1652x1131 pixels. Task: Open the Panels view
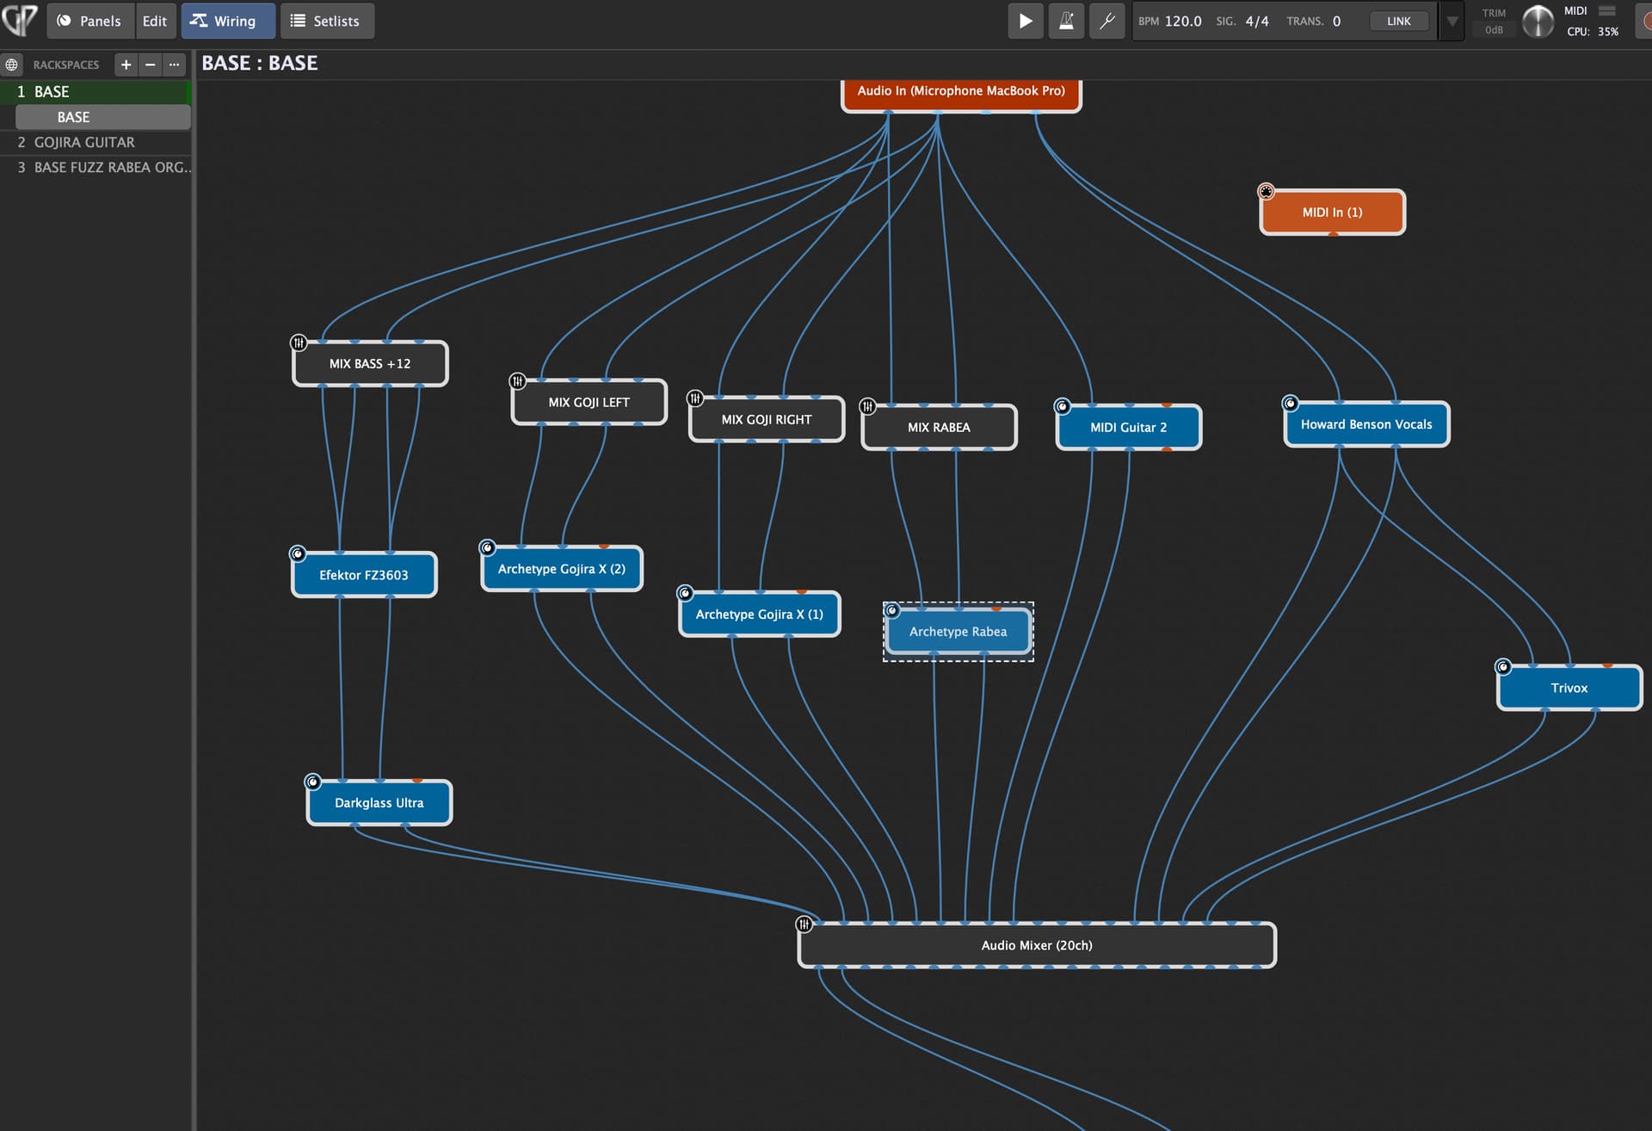click(x=89, y=21)
